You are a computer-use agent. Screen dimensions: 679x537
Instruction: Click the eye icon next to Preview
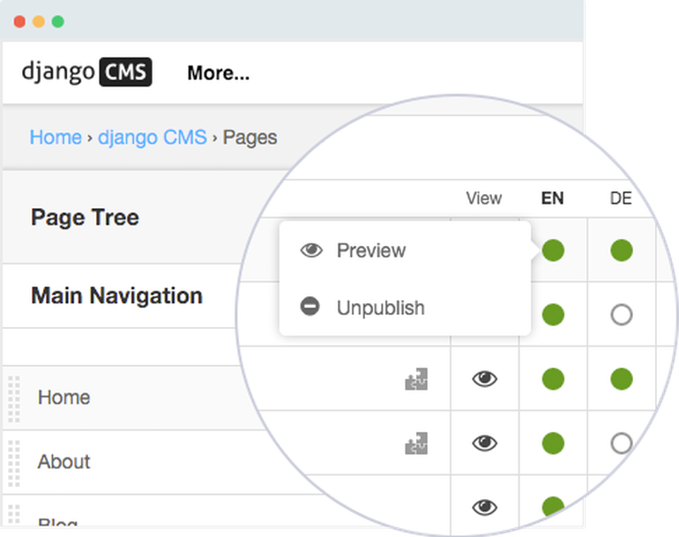pos(311,250)
